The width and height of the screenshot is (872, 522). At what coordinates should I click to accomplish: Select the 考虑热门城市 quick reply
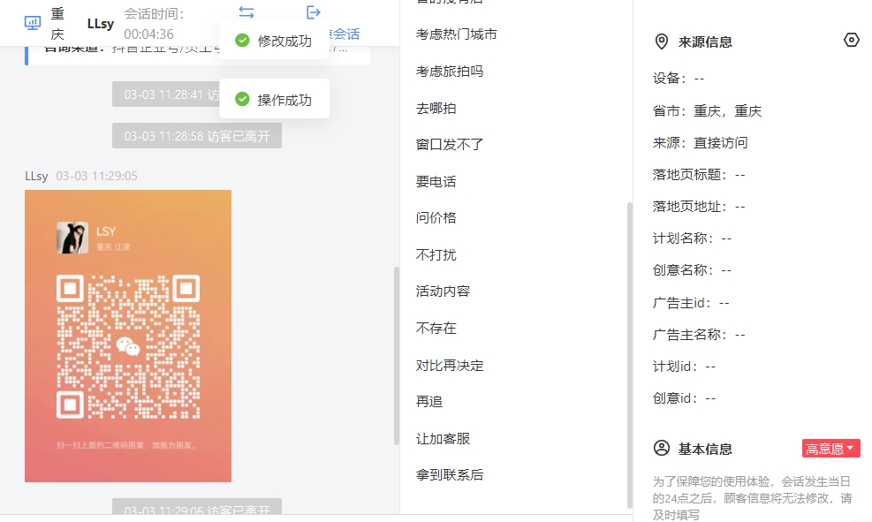pyautogui.click(x=456, y=34)
